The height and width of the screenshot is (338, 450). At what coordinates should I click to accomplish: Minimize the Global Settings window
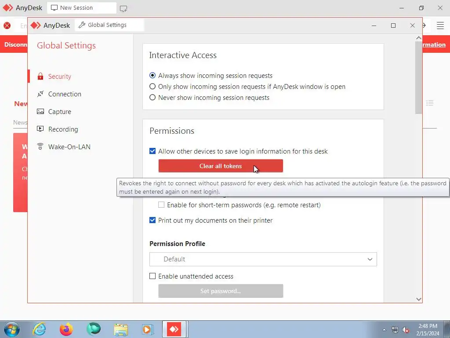tap(374, 26)
